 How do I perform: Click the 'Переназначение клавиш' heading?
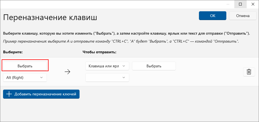[x=50, y=17]
